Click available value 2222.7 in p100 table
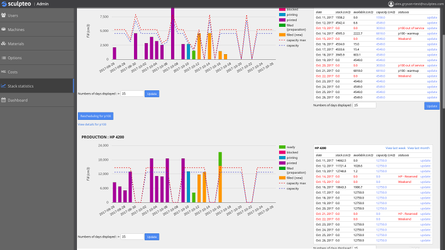 point(358,33)
